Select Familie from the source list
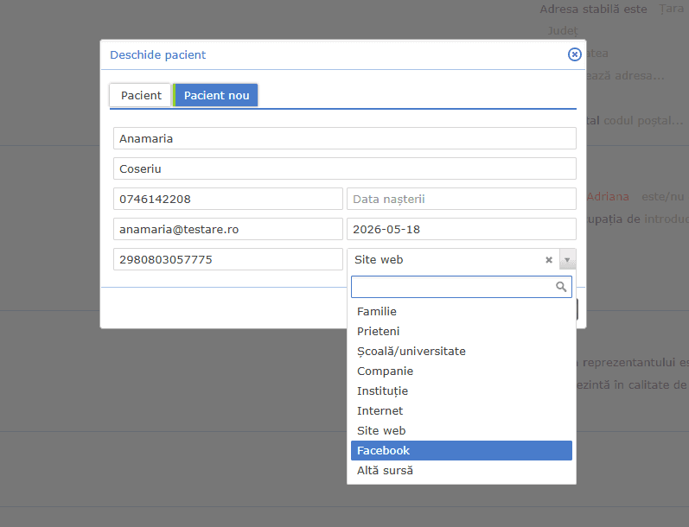Screen dimensions: 689x527 pos(462,311)
